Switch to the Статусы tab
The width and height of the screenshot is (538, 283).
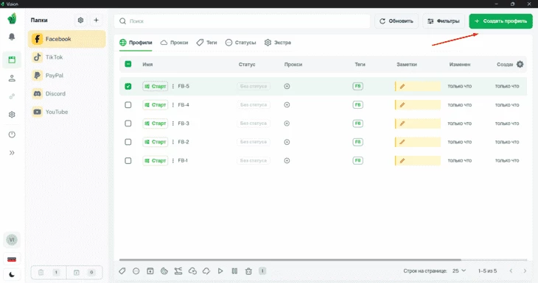pos(240,43)
